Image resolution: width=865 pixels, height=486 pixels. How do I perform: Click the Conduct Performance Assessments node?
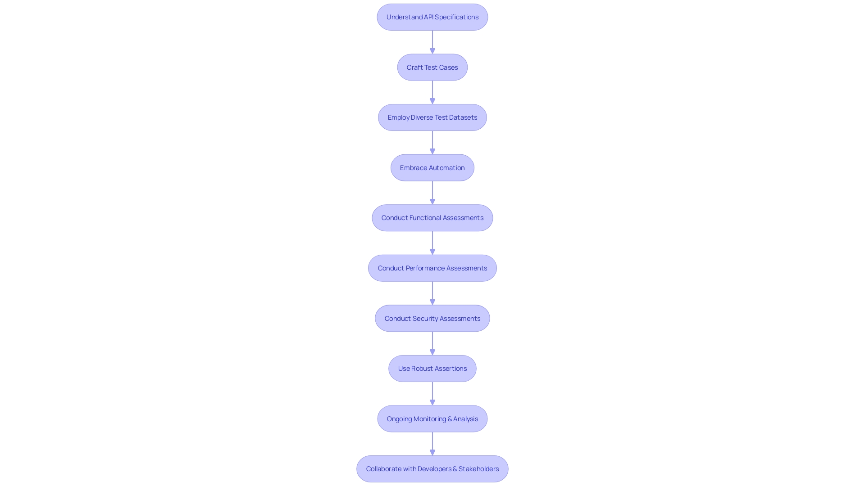pyautogui.click(x=432, y=268)
